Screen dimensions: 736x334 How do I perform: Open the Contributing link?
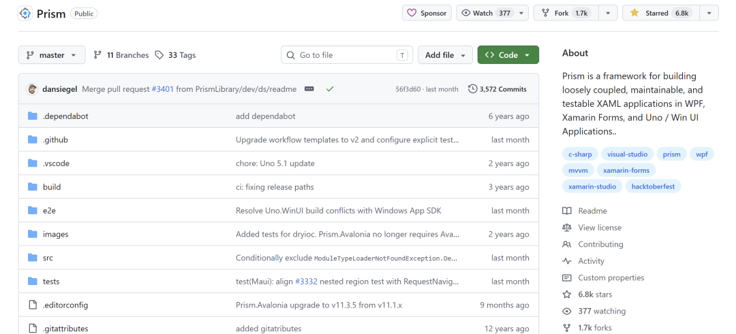pyautogui.click(x=593, y=244)
